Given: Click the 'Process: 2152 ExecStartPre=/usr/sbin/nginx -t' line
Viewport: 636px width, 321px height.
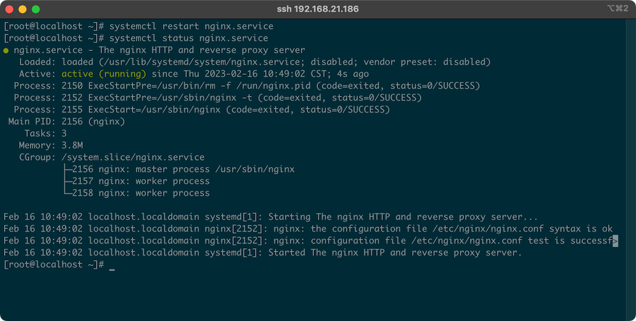Looking at the screenshot, I should coord(218,98).
